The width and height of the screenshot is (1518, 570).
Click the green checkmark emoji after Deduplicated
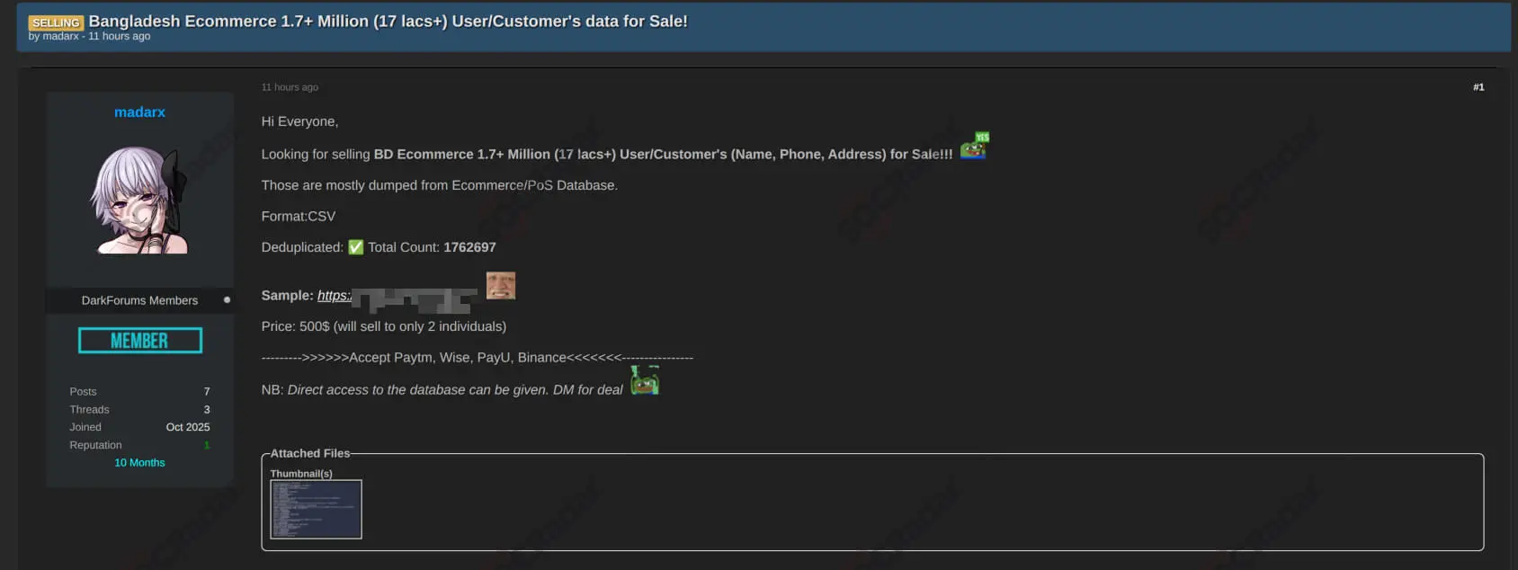coord(356,247)
